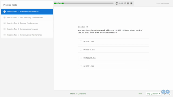Screen dimensions: 173x97
Task: Click the clock icon beside 0:44:27
Action: click(x=117, y=4)
